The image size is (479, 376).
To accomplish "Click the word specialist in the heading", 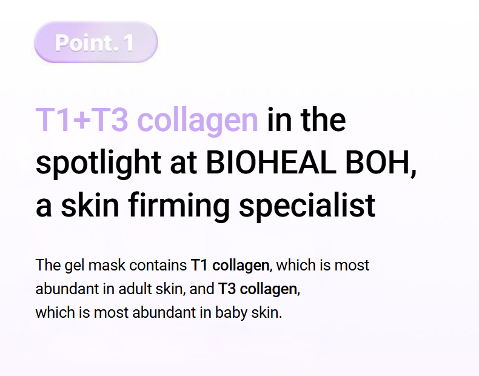I will tap(307, 206).
